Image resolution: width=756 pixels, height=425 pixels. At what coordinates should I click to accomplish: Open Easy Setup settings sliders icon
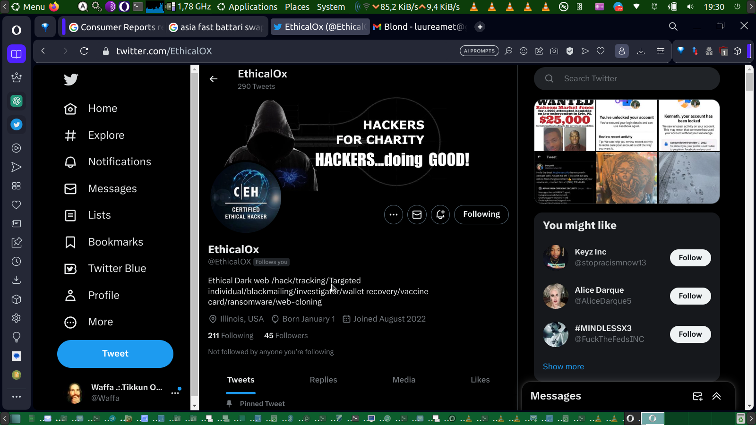pos(661,51)
